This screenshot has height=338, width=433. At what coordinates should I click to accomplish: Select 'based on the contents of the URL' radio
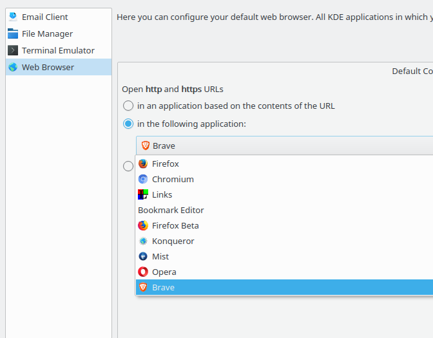[x=128, y=106]
